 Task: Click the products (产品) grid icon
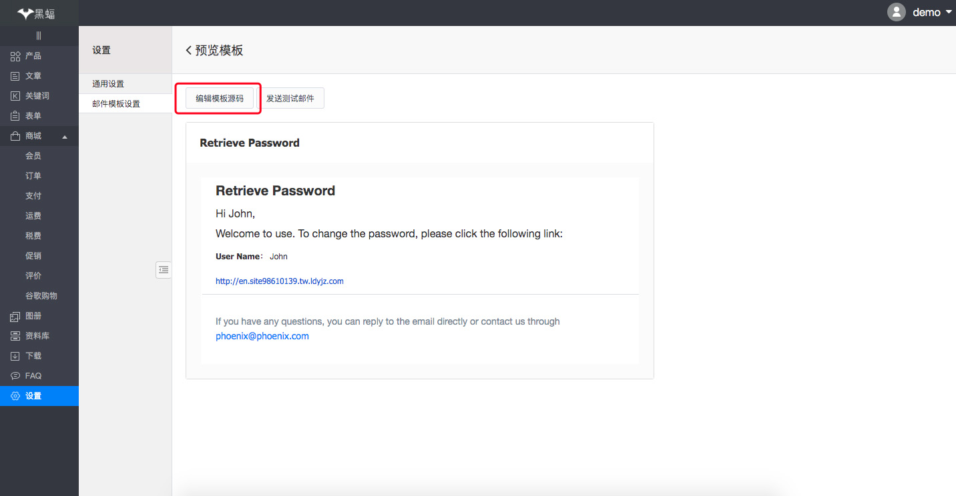tap(15, 56)
